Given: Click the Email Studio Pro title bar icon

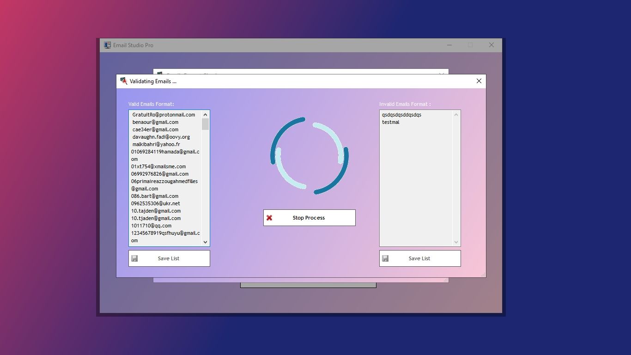Looking at the screenshot, I should pos(107,45).
